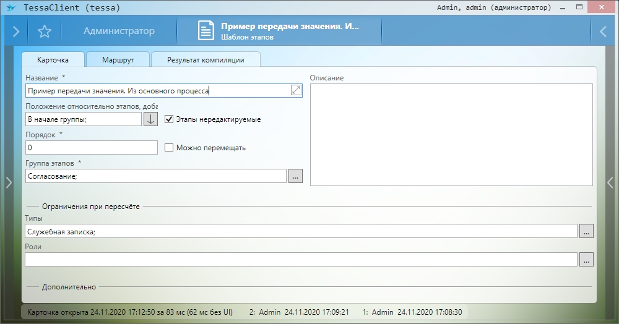Click into the Описание text area

[451, 134]
